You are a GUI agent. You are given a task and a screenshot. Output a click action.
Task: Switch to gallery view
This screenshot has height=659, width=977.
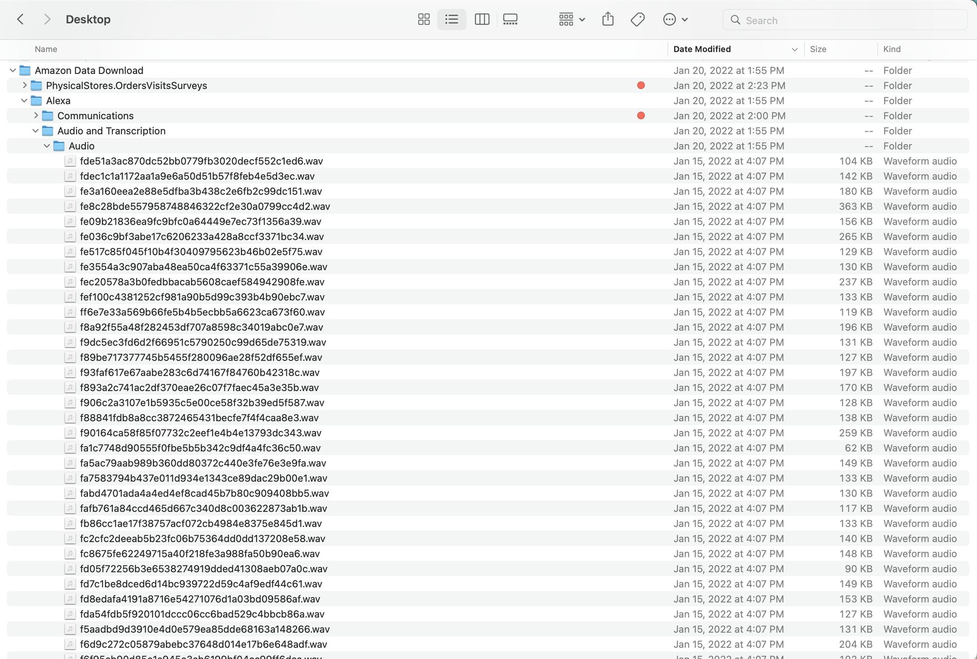[x=510, y=20]
